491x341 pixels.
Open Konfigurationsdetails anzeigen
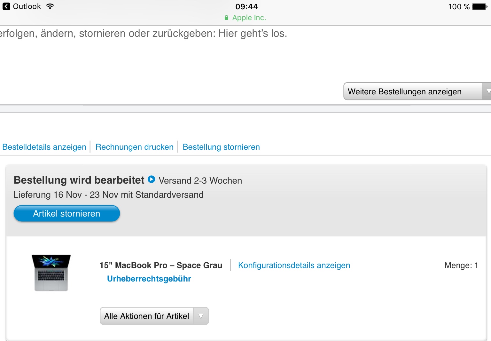(294, 265)
